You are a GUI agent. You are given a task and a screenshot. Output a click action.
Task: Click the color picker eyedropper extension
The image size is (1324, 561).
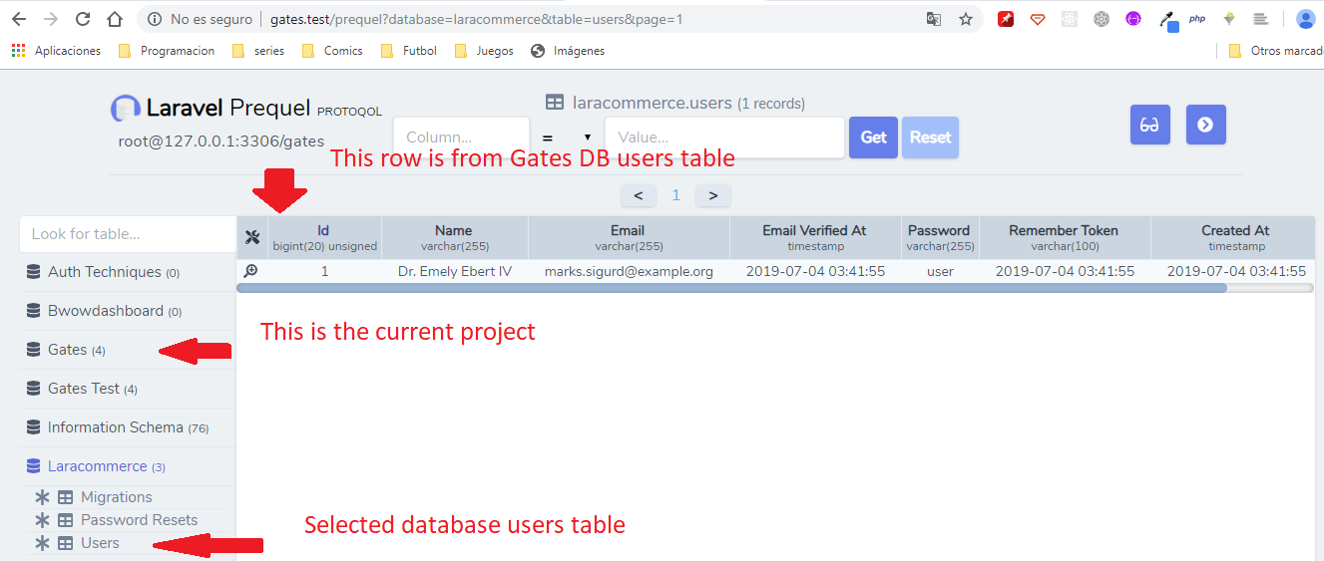(1167, 20)
